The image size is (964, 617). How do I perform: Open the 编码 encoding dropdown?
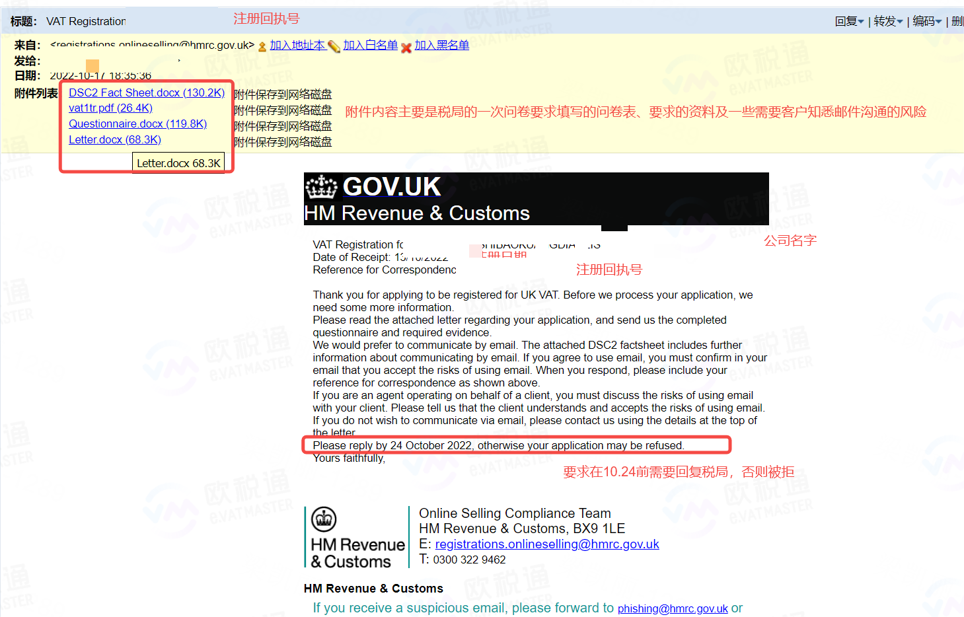pyautogui.click(x=927, y=21)
